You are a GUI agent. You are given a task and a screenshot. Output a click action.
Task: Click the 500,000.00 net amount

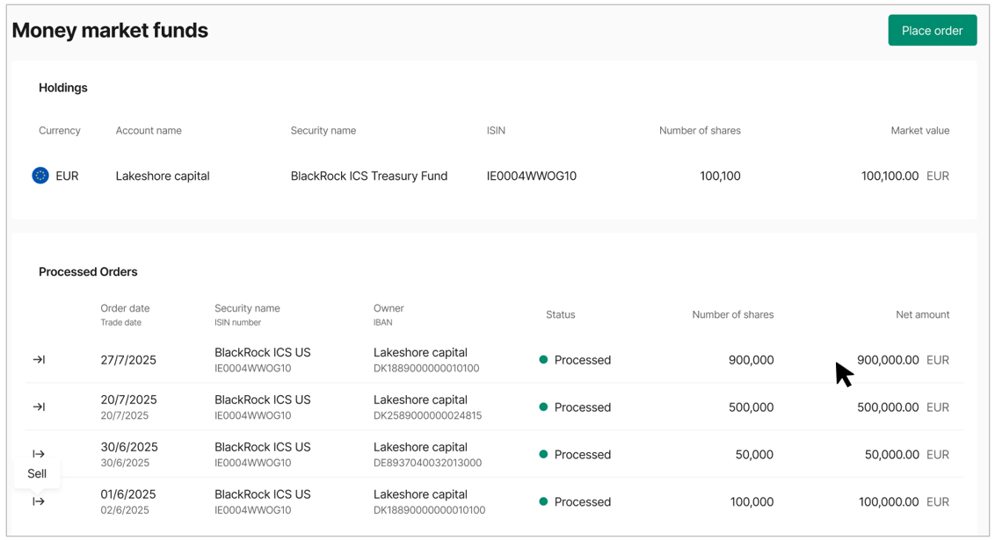(888, 407)
